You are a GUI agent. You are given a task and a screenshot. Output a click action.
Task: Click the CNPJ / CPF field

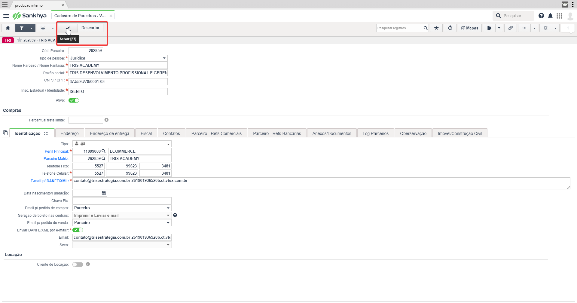(118, 81)
